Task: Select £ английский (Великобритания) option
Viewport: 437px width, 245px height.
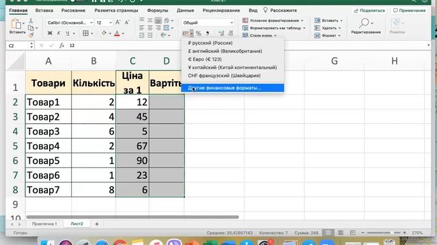Action: [x=232, y=51]
